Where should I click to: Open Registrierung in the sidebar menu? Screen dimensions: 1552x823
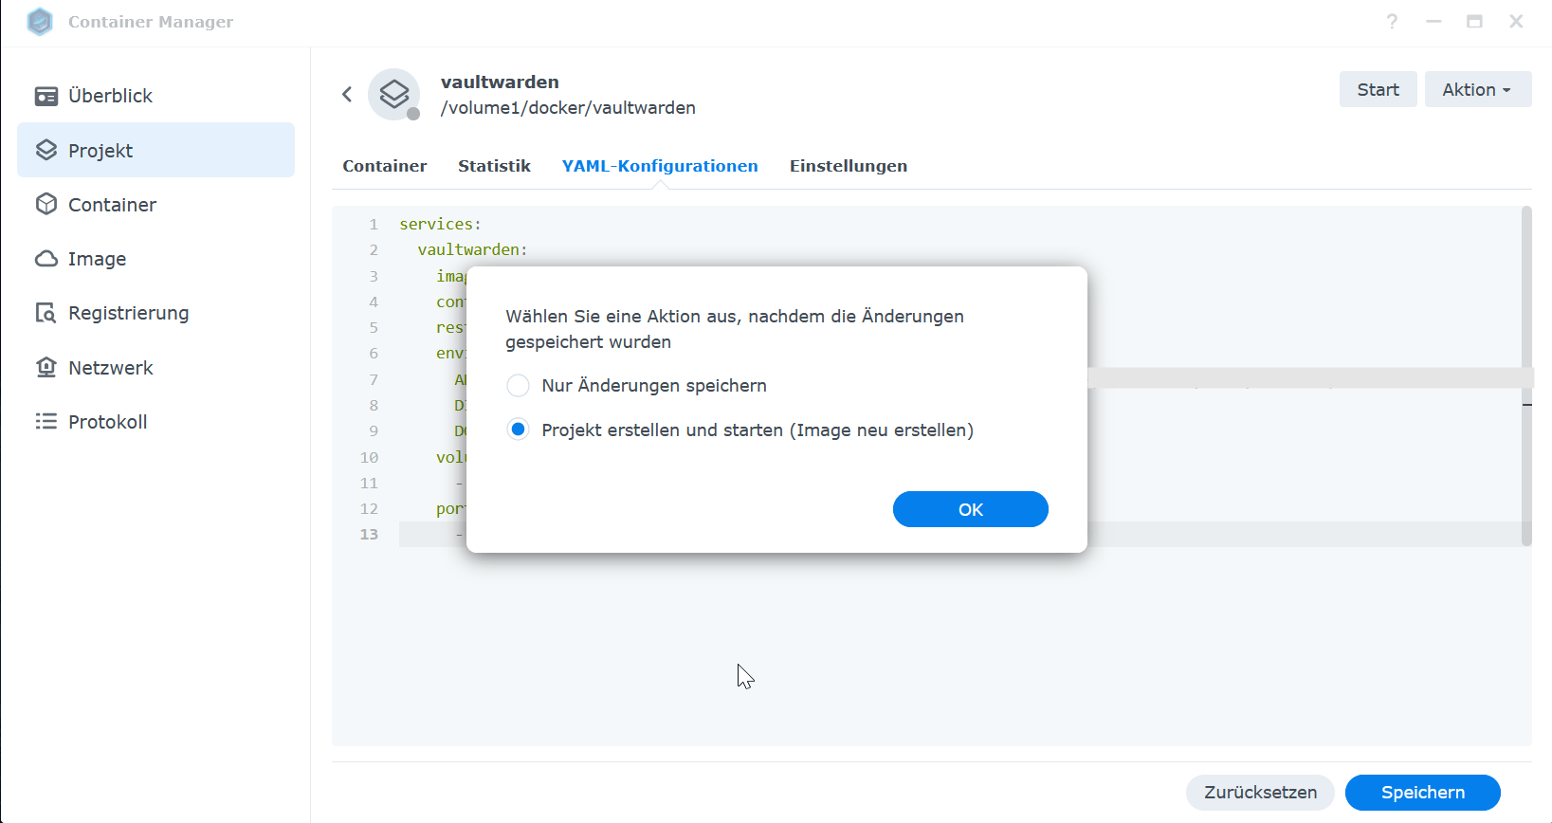(155, 313)
